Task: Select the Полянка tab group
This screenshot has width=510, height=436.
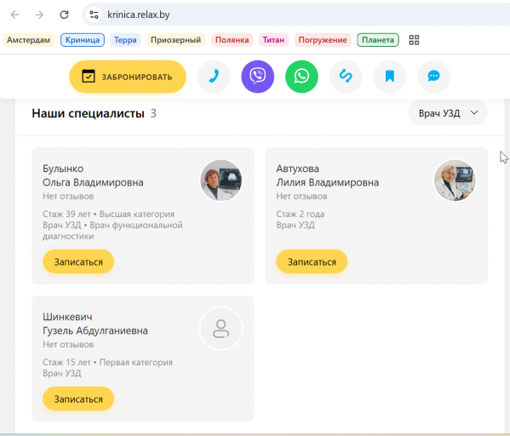Action: (x=232, y=40)
